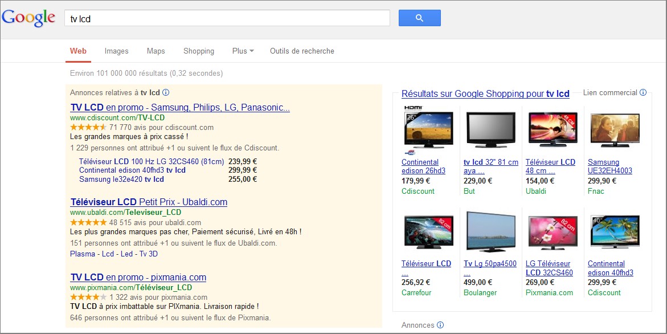
Task: Click the Continental edison 26hd3 TV thumbnail
Action: tap(428, 130)
